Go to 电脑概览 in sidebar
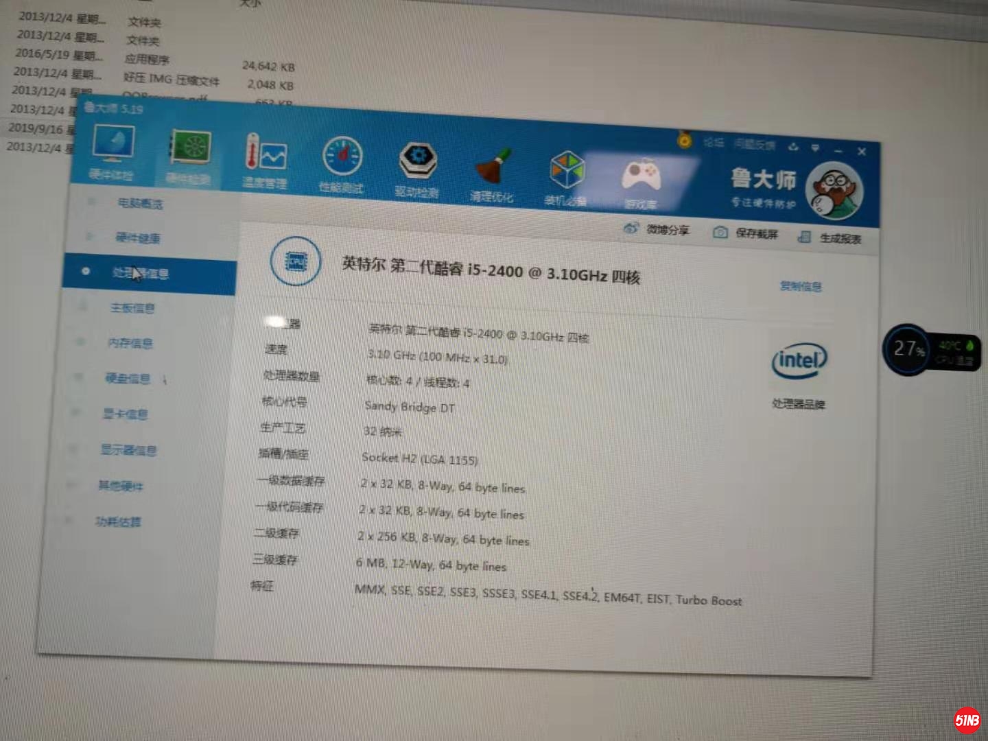Viewport: 988px width, 741px height. [140, 204]
